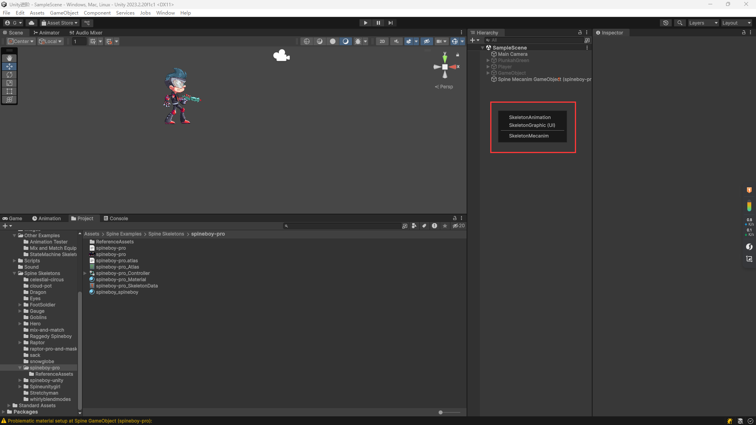
Task: Open Undo History button
Action: pyautogui.click(x=666, y=23)
